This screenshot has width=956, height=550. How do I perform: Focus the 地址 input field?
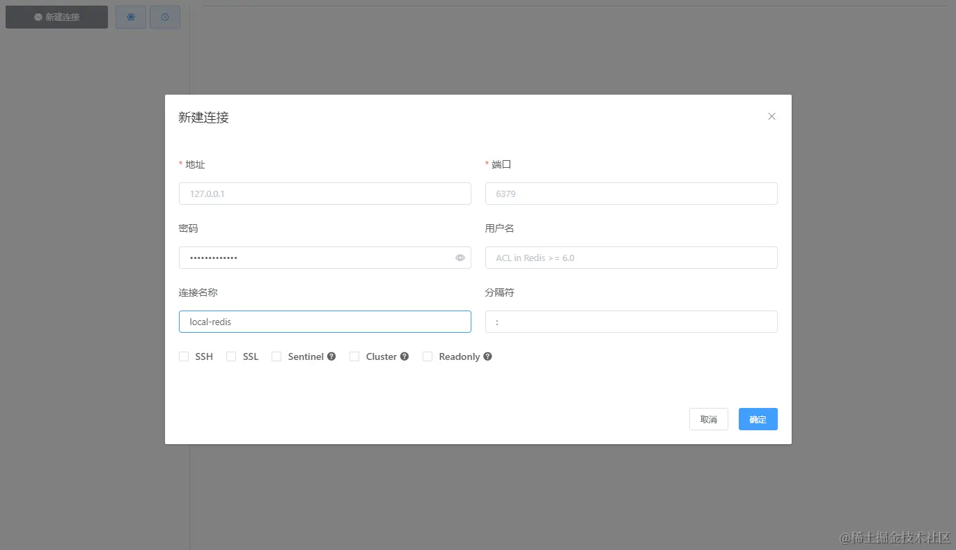tap(325, 194)
